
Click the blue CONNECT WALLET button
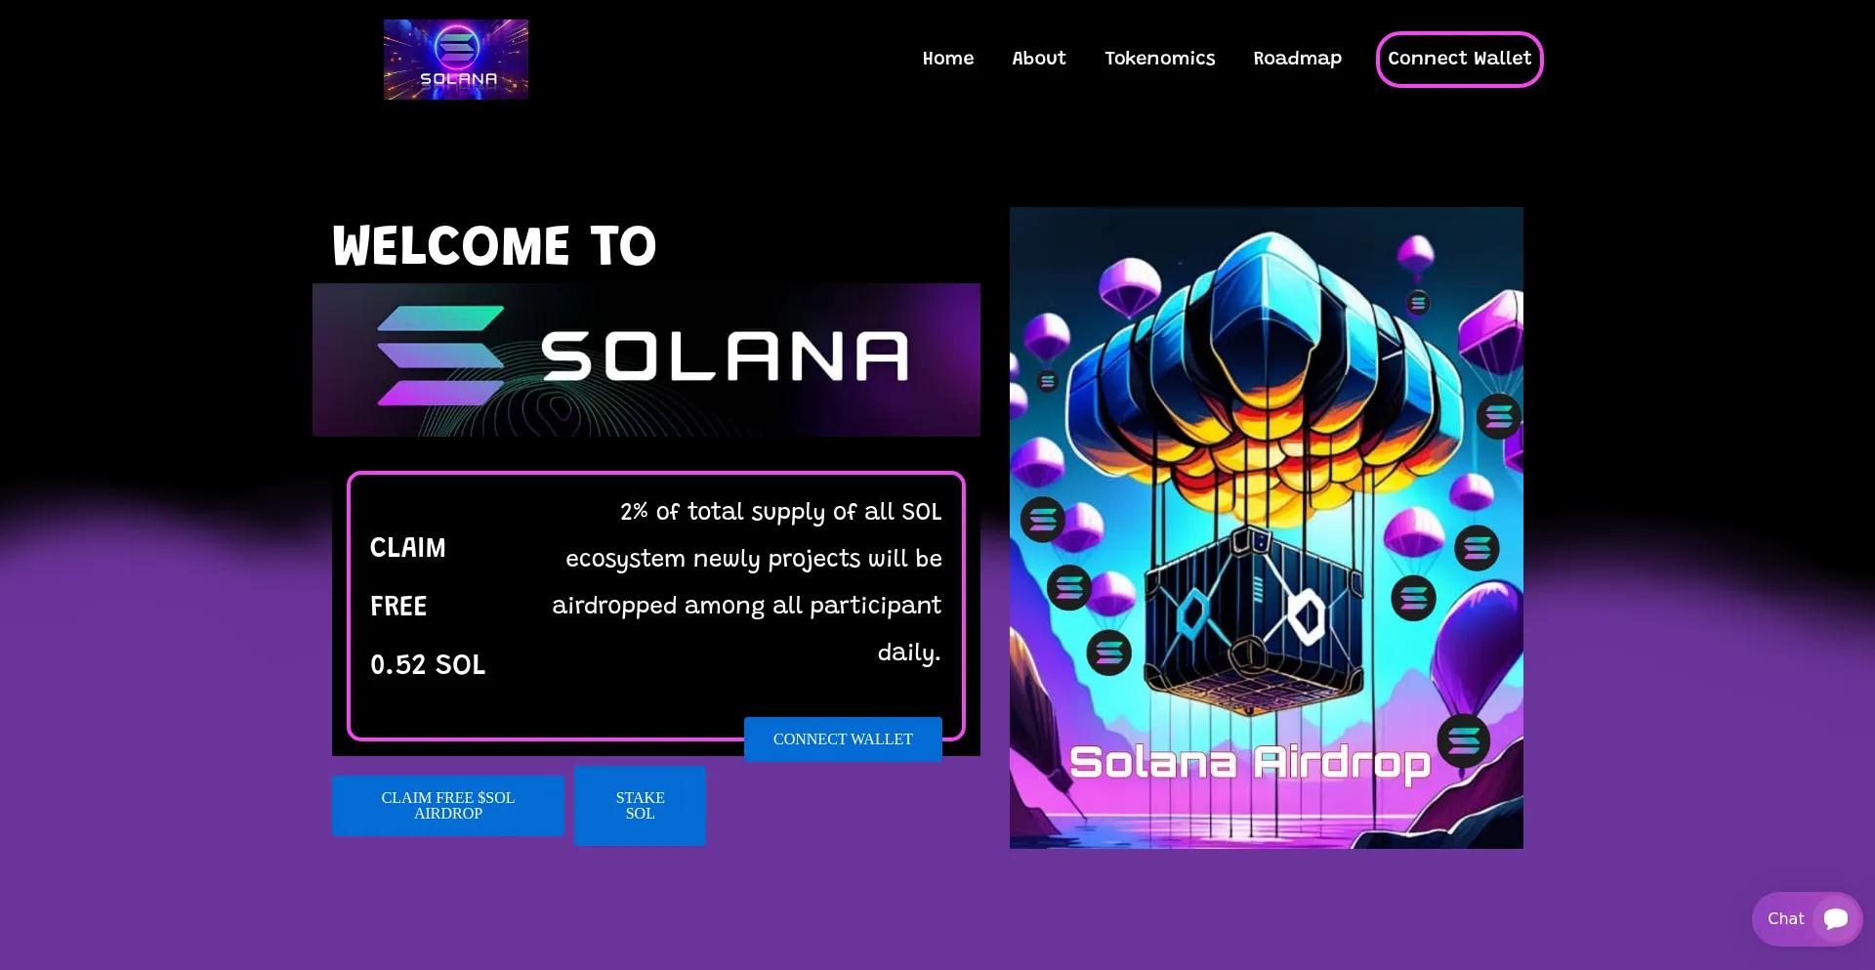click(843, 739)
